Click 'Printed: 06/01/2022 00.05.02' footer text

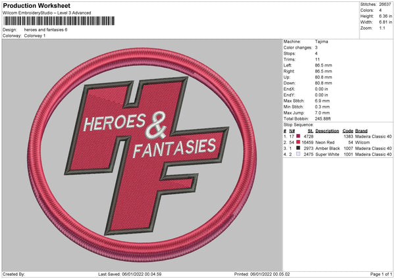262,274
